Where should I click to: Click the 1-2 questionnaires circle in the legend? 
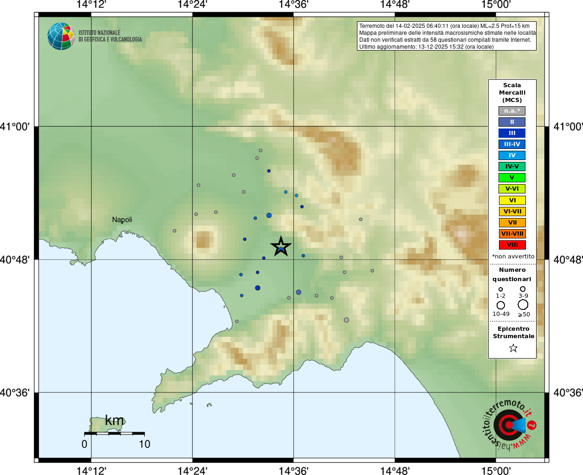pyautogui.click(x=500, y=289)
